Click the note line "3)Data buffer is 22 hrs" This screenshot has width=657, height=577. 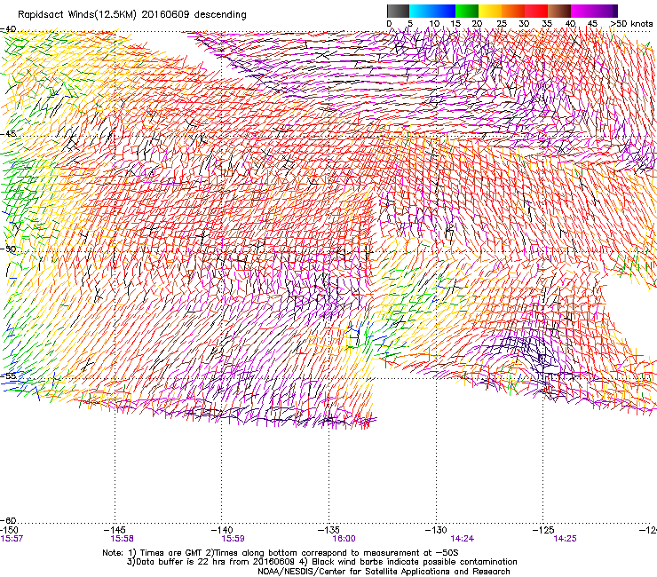pos(321,562)
